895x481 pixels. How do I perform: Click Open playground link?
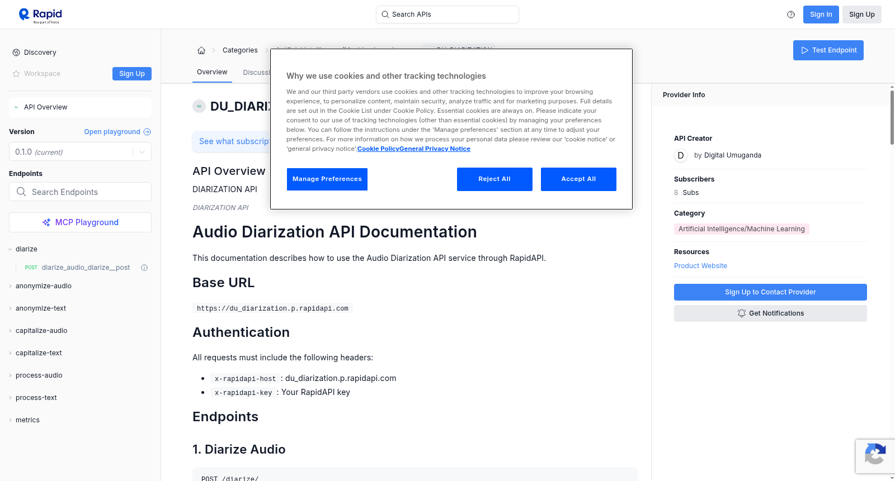pyautogui.click(x=112, y=132)
